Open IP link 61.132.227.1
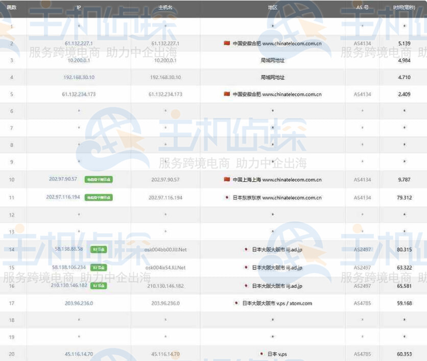The image size is (427, 361). coord(79,43)
